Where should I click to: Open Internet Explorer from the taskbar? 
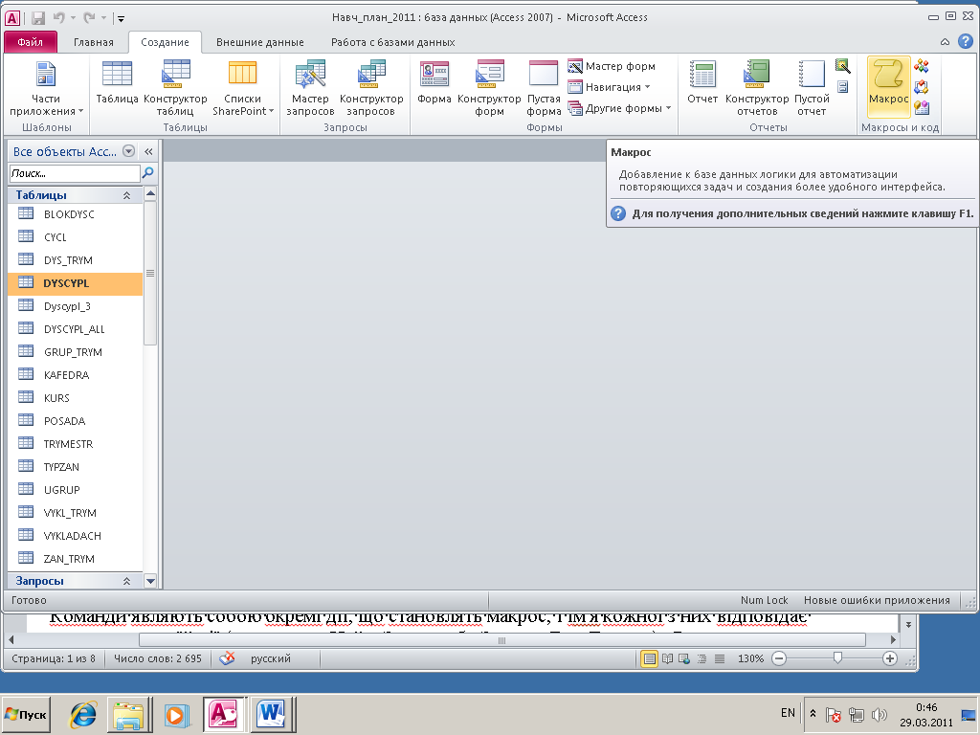[x=83, y=714]
